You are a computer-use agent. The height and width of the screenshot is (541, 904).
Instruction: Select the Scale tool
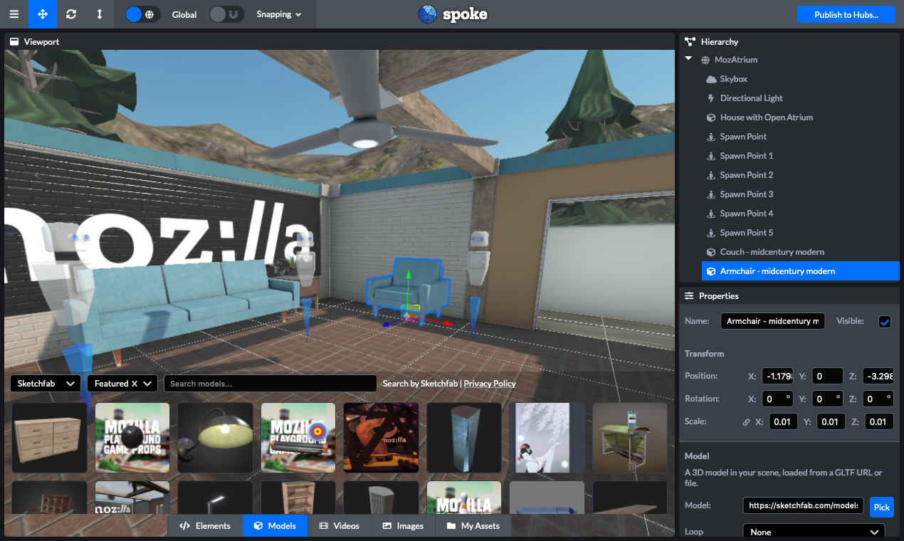tap(98, 14)
